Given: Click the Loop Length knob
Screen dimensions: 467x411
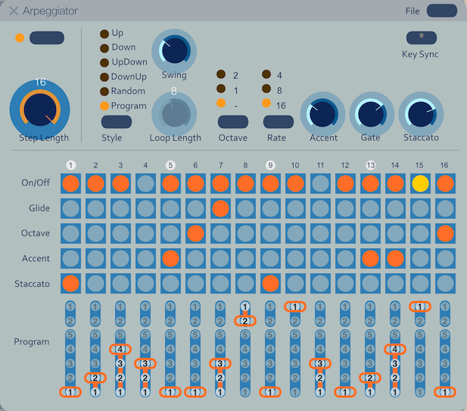Looking at the screenshot, I should tap(174, 114).
